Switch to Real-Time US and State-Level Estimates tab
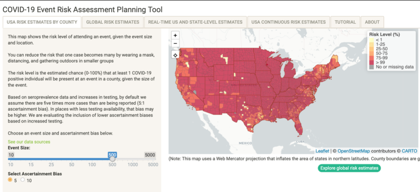 tap(195, 22)
